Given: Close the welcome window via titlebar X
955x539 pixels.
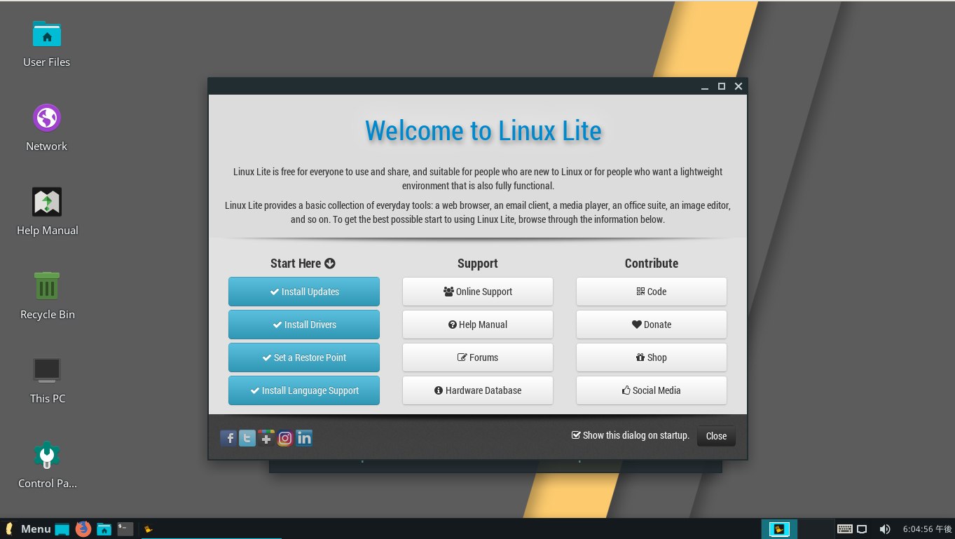Looking at the screenshot, I should [x=738, y=86].
